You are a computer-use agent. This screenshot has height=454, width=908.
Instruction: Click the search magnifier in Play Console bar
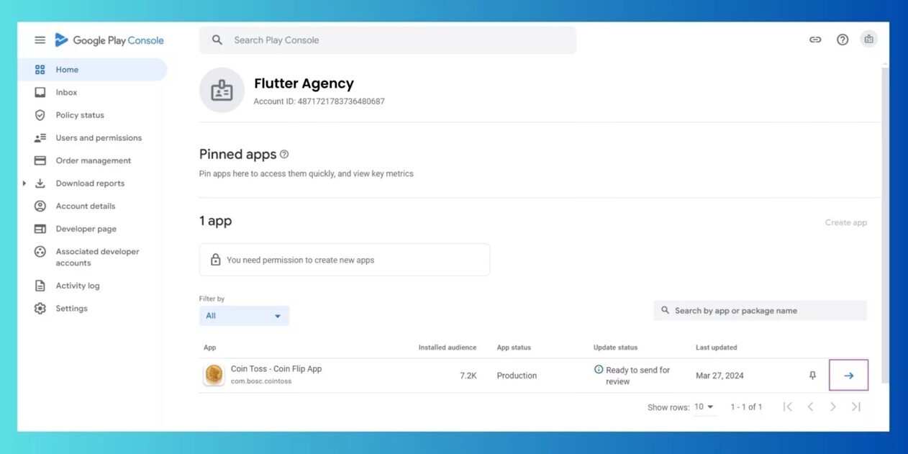click(217, 40)
